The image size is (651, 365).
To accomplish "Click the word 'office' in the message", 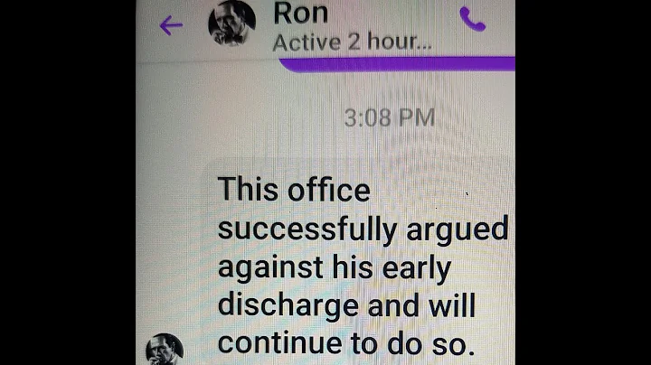I will pyautogui.click(x=329, y=191).
